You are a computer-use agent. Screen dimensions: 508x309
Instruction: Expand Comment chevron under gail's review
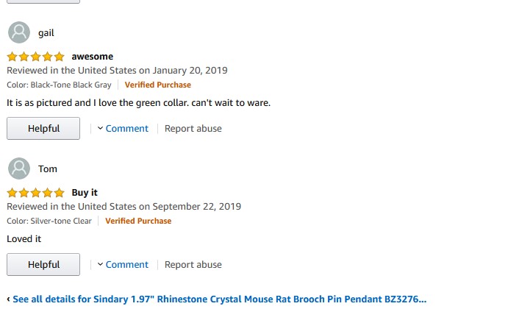[x=100, y=129]
